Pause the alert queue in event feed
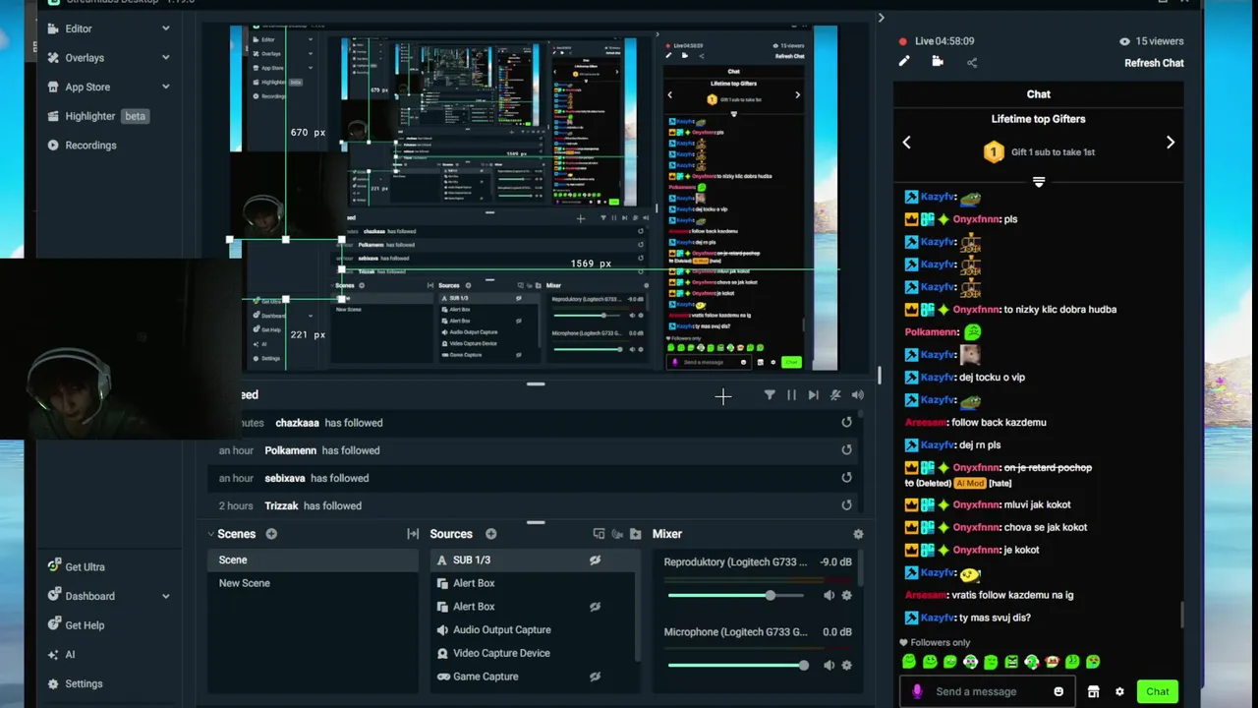Screen dimensions: 1258x708 [791, 394]
